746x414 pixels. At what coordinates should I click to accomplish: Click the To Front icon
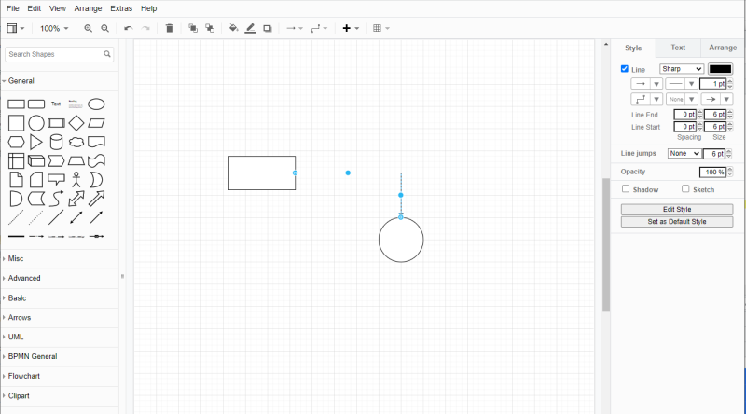pos(193,29)
